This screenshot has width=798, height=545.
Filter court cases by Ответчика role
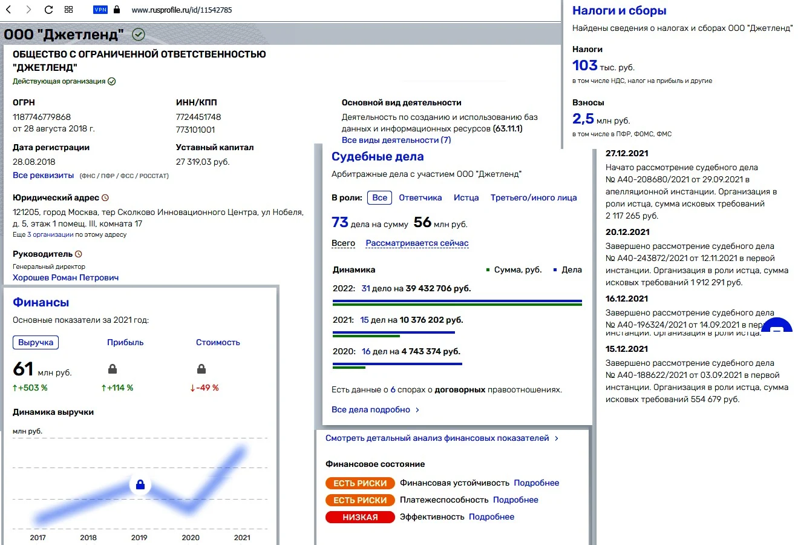pyautogui.click(x=420, y=198)
